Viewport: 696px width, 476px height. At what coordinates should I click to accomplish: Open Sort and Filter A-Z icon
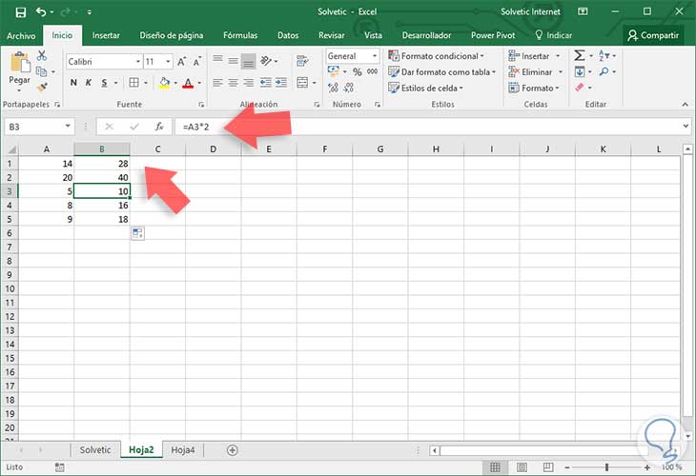point(604,55)
